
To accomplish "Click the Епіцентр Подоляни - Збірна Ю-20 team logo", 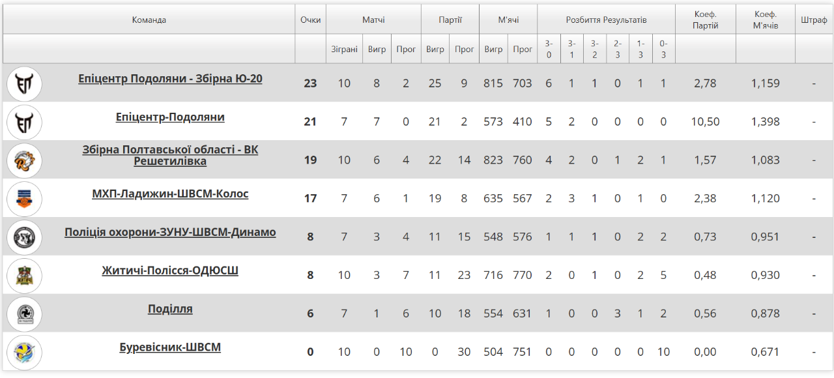I will pos(24,83).
